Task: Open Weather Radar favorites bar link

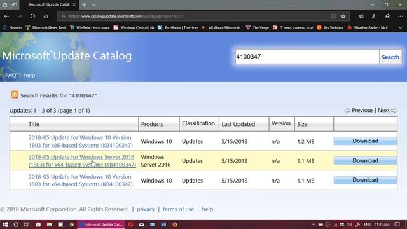Action: tap(368, 27)
